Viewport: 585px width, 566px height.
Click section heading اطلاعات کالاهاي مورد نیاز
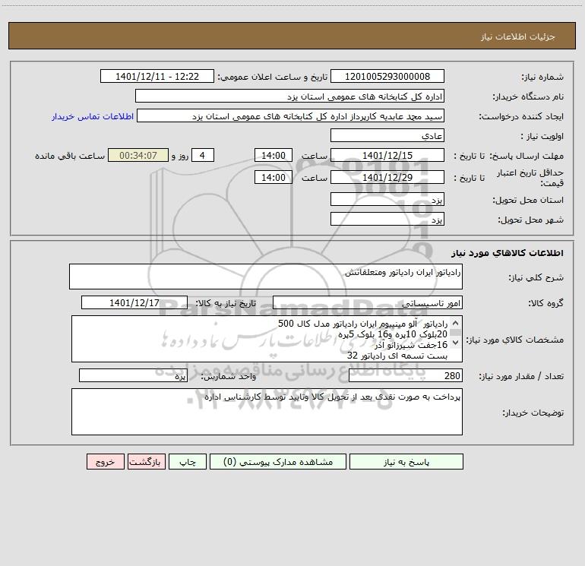[507, 253]
